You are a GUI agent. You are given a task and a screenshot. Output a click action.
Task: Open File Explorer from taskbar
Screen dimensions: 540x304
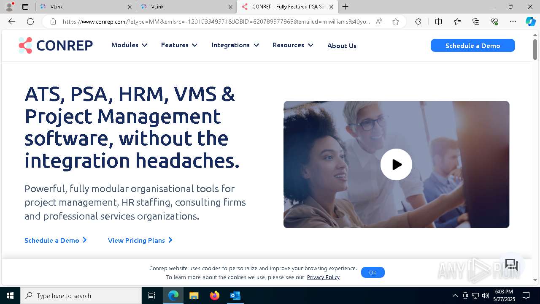tap(194, 296)
